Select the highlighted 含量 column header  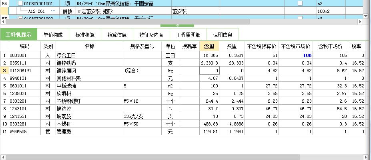click(209, 47)
